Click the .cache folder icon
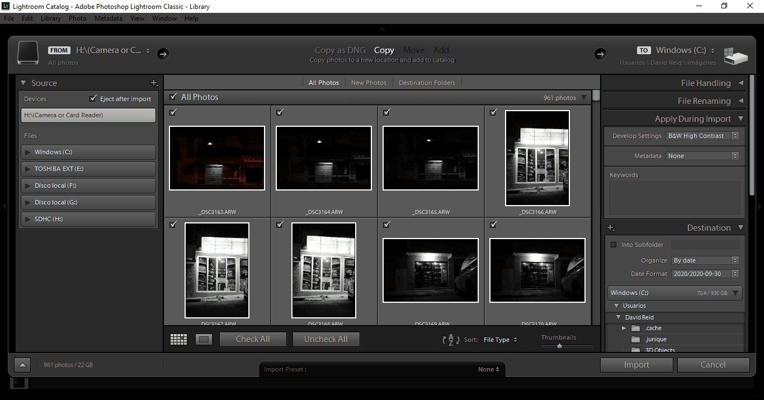The image size is (764, 400). coord(635,328)
